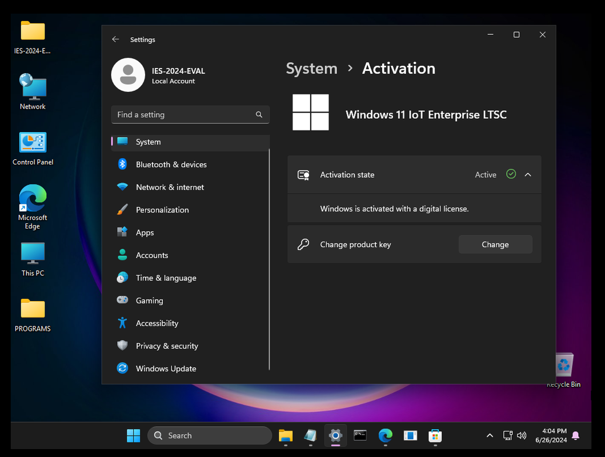
Task: Click the Settings sidebar scrollbar
Action: pyautogui.click(x=269, y=259)
